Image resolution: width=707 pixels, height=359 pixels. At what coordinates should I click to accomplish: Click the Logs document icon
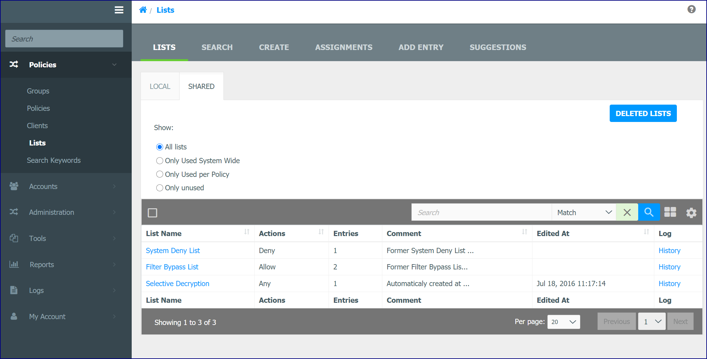(14, 290)
